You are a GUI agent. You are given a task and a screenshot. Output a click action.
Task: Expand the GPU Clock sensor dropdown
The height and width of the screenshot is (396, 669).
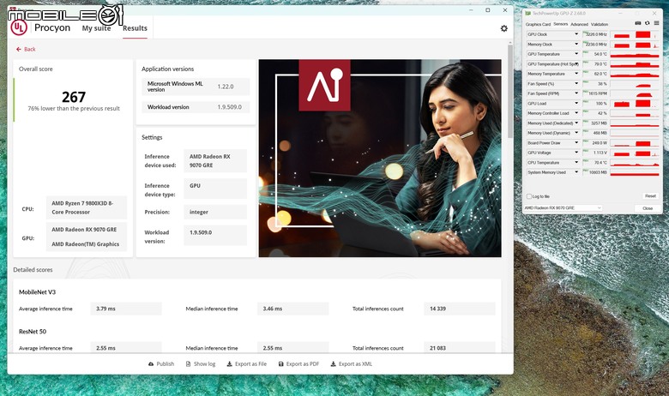tap(576, 34)
